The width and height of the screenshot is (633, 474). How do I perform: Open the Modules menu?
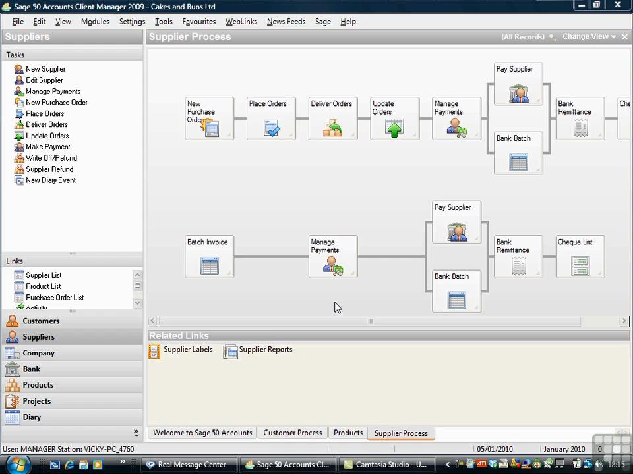pyautogui.click(x=95, y=22)
